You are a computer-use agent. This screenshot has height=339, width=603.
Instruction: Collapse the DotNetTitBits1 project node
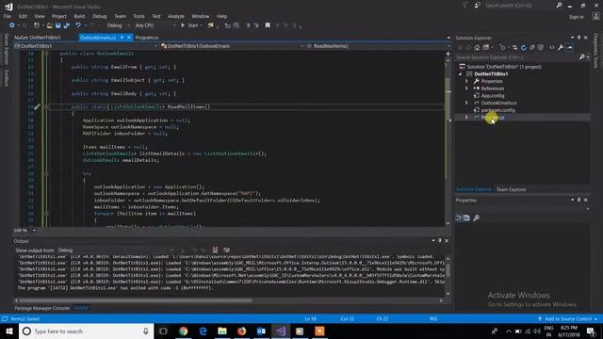461,73
